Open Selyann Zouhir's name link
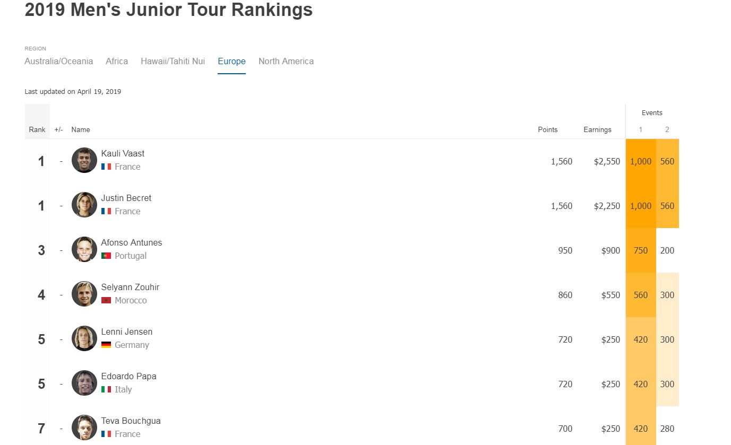Screen dimensions: 731x445 coord(130,287)
